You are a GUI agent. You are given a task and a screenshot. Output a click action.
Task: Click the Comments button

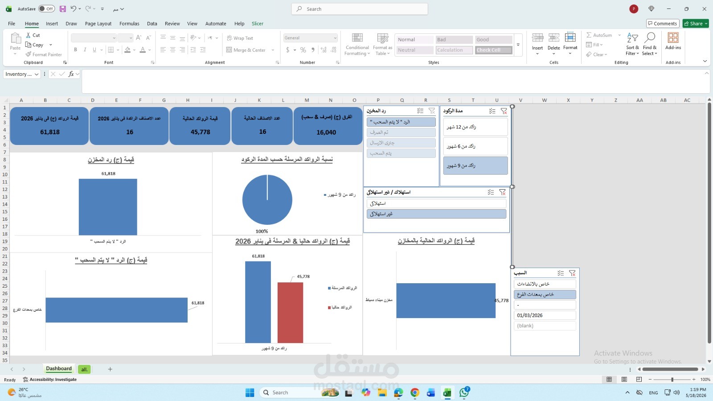tap(663, 24)
